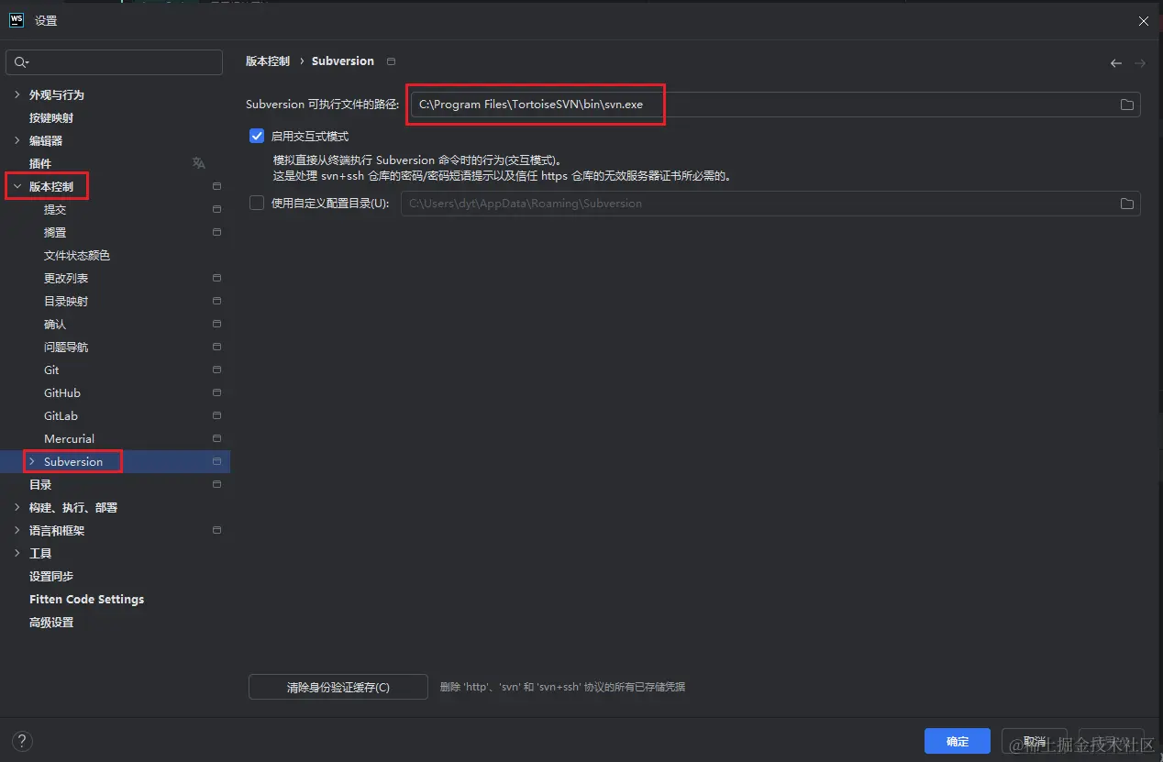Click the custom configuration directory field

pos(770,204)
